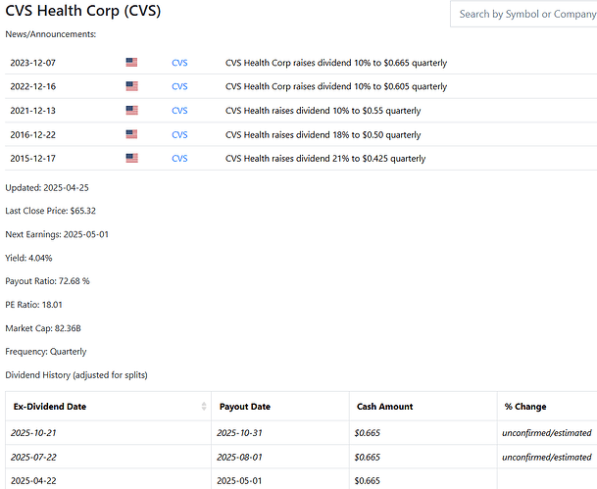Screen dimensions: 597x489
Task: Click the US flag icon in the 2022-12-16 row
Action: pyautogui.click(x=131, y=86)
